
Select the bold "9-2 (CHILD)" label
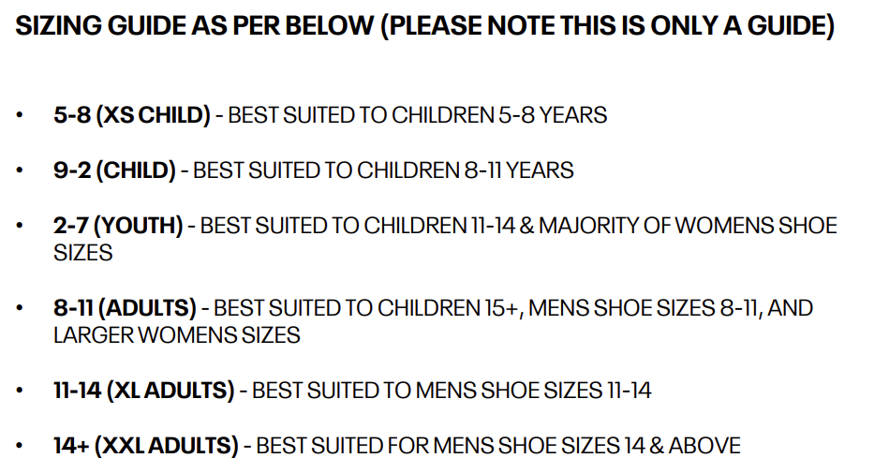pos(114,170)
